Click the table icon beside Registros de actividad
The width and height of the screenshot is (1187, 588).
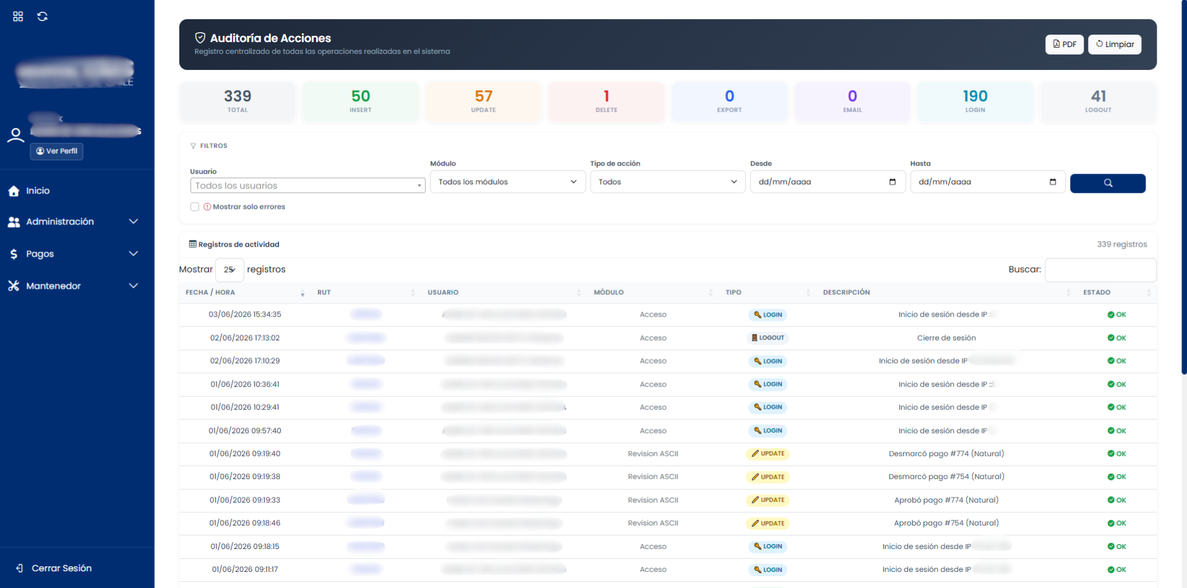[x=193, y=244]
